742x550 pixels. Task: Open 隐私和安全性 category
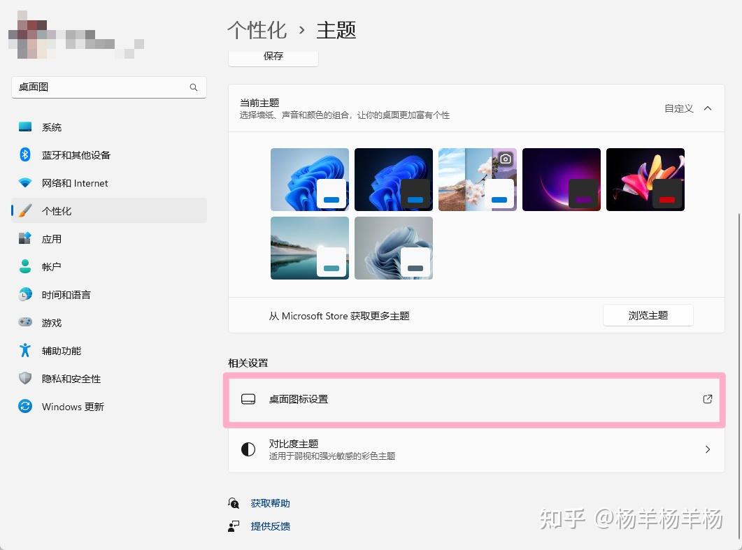tap(109, 378)
